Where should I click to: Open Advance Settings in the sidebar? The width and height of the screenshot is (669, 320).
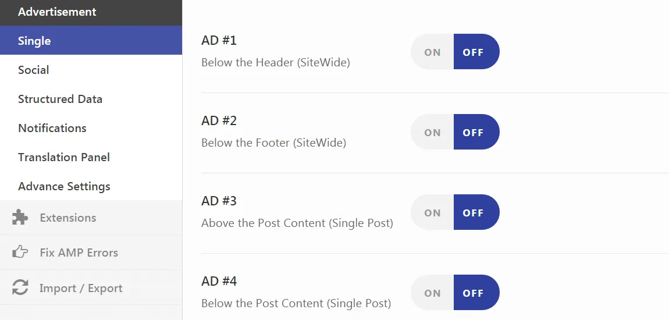[x=64, y=186]
